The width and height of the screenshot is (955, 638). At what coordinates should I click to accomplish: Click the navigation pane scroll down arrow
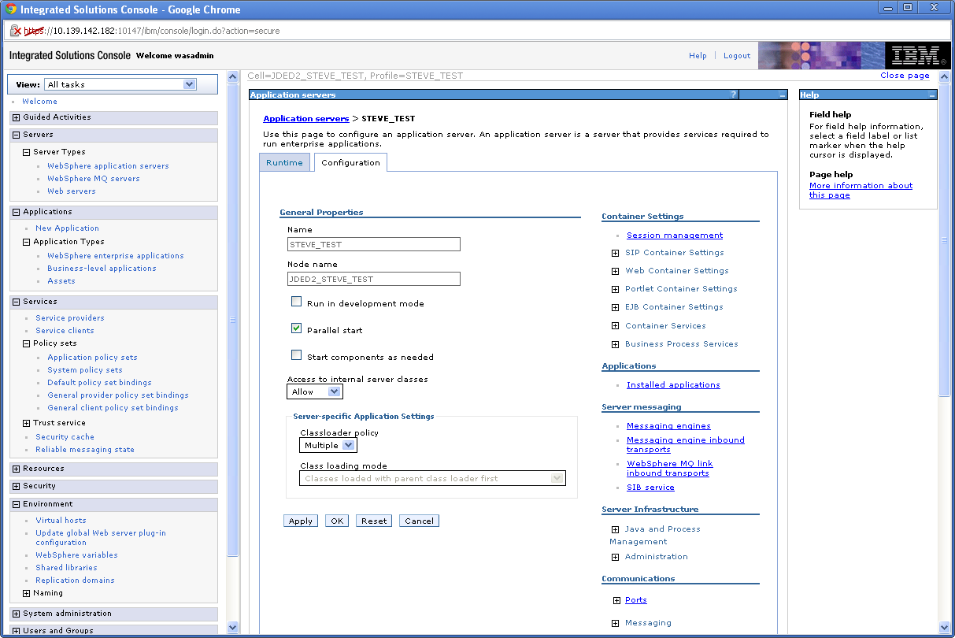click(232, 628)
